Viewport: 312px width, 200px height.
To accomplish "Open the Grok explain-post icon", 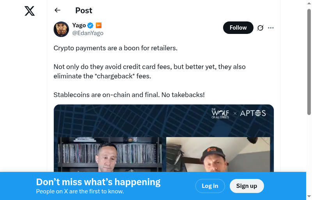I will pyautogui.click(x=261, y=28).
